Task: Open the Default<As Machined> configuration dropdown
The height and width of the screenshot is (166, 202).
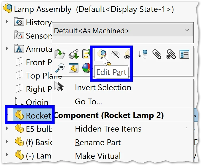Action: pyautogui.click(x=122, y=31)
